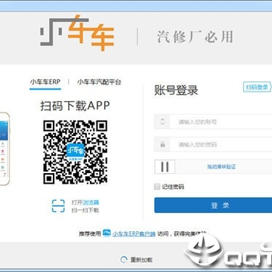Click the phone icon in account field

[x=162, y=122]
